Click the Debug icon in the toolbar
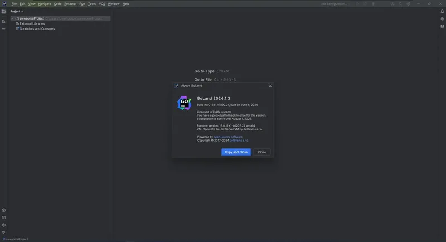The image size is (446, 242). 365,4
